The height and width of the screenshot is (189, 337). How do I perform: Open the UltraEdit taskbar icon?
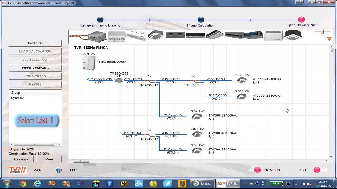click(124, 184)
